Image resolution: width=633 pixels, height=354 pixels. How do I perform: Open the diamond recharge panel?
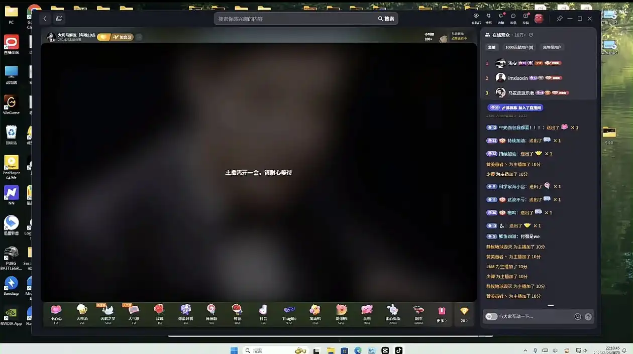click(464, 314)
